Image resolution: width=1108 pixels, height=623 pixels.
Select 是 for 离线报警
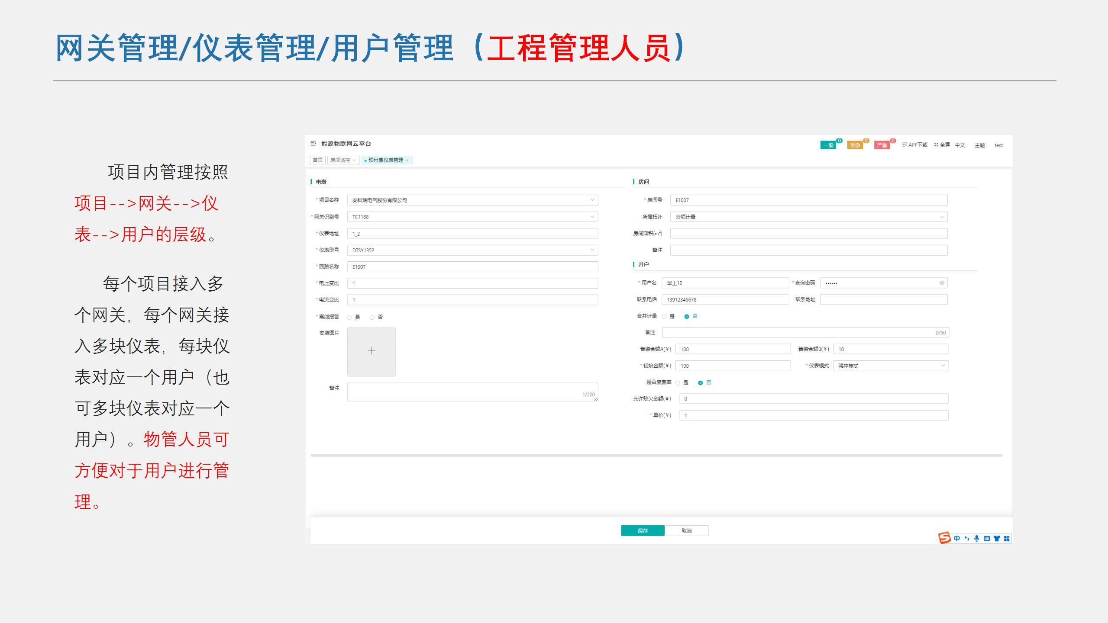[349, 317]
